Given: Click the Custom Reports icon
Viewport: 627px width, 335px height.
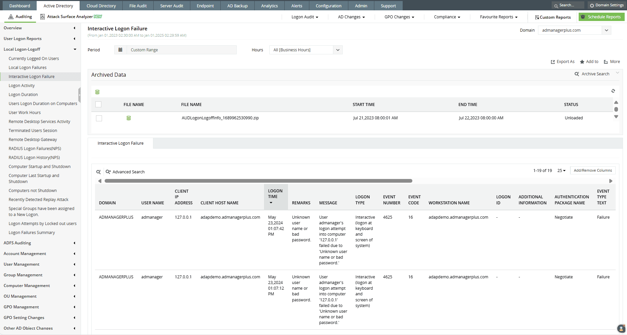Looking at the screenshot, I should click(x=537, y=17).
